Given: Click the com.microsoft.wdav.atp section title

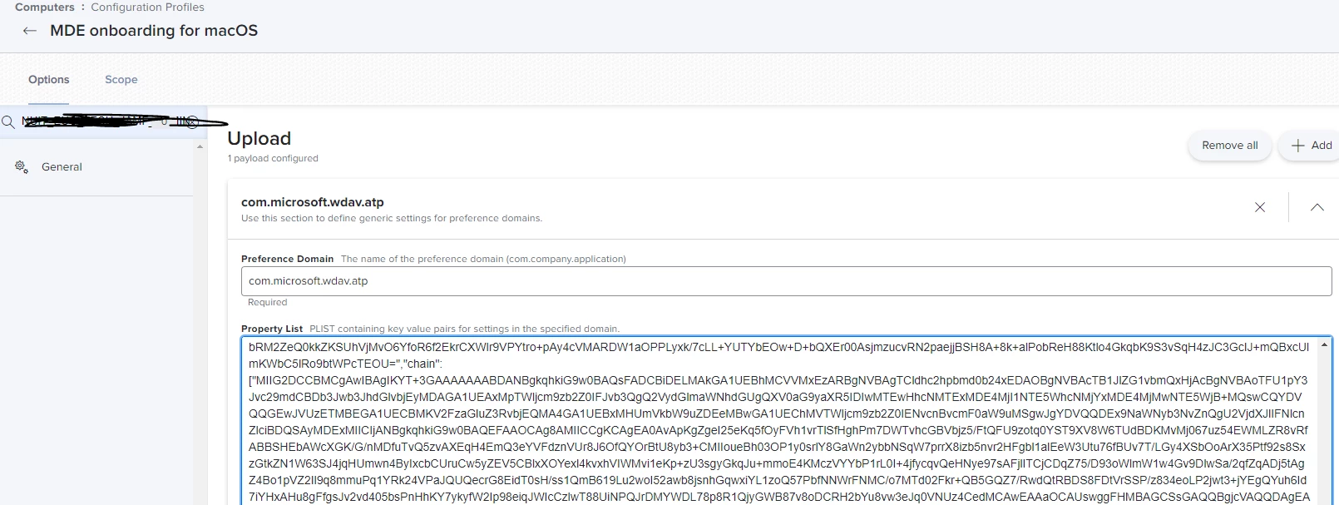Looking at the screenshot, I should (x=313, y=201).
